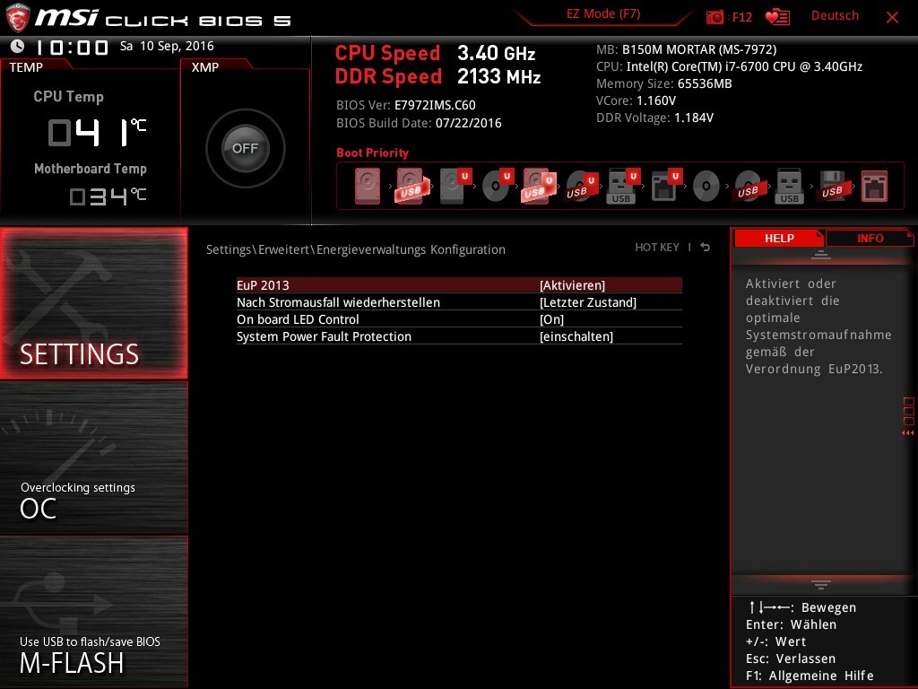918x689 pixels.
Task: Click the grip handle atop the help panel
Action: coord(821,255)
